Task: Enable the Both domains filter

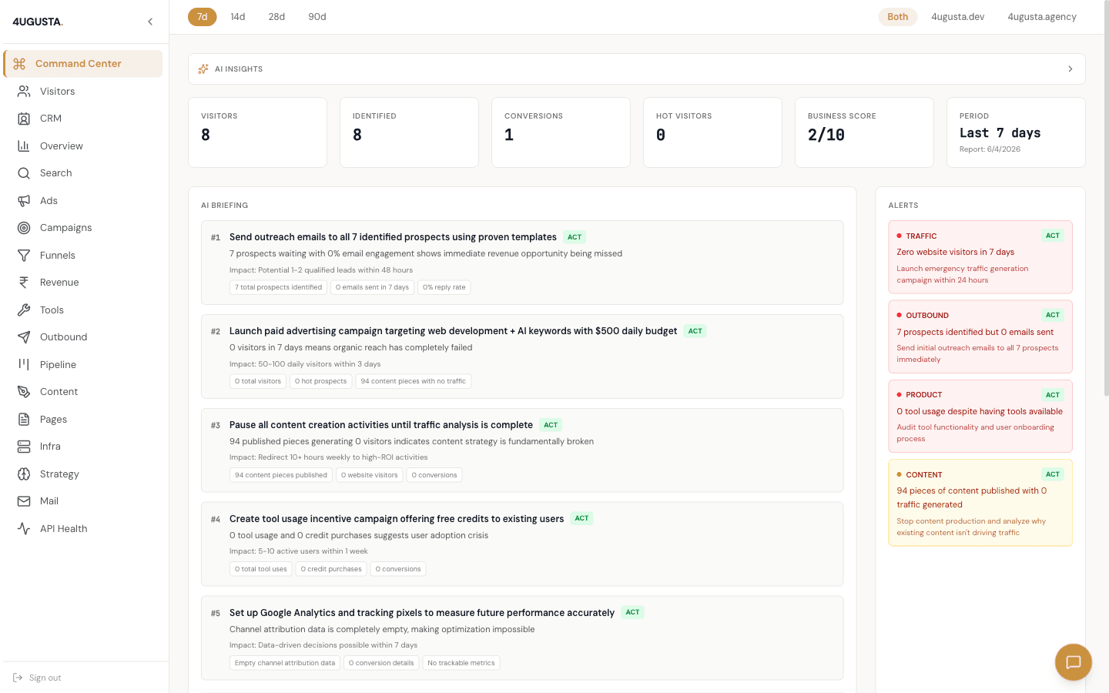Action: pos(897,16)
